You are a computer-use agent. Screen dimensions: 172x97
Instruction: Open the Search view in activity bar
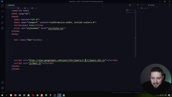(2, 11)
